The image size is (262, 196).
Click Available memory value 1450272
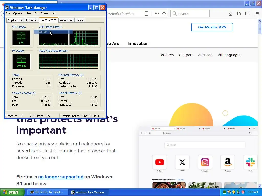[92, 83]
